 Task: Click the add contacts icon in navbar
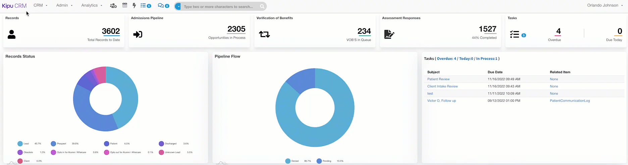113,6
